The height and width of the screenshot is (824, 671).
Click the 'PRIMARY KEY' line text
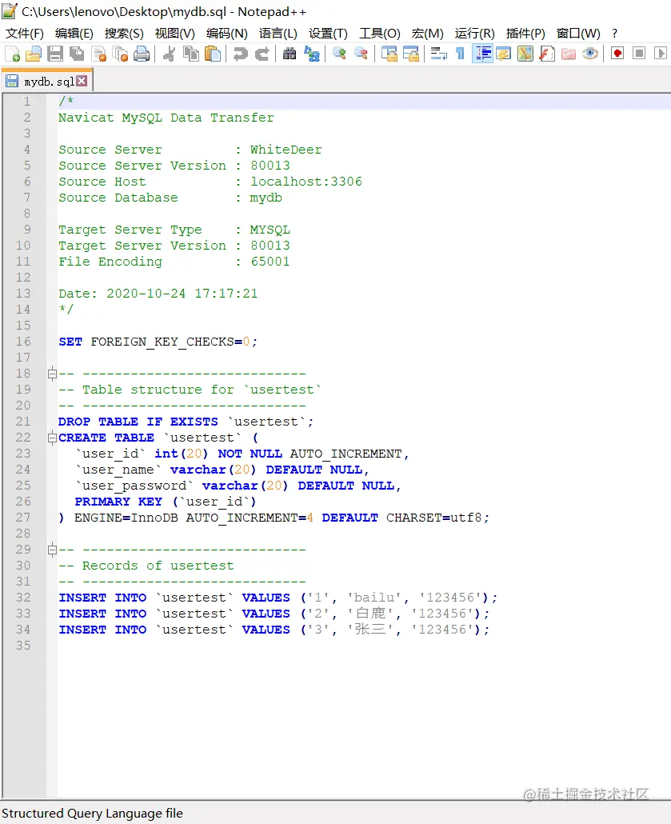click(165, 502)
